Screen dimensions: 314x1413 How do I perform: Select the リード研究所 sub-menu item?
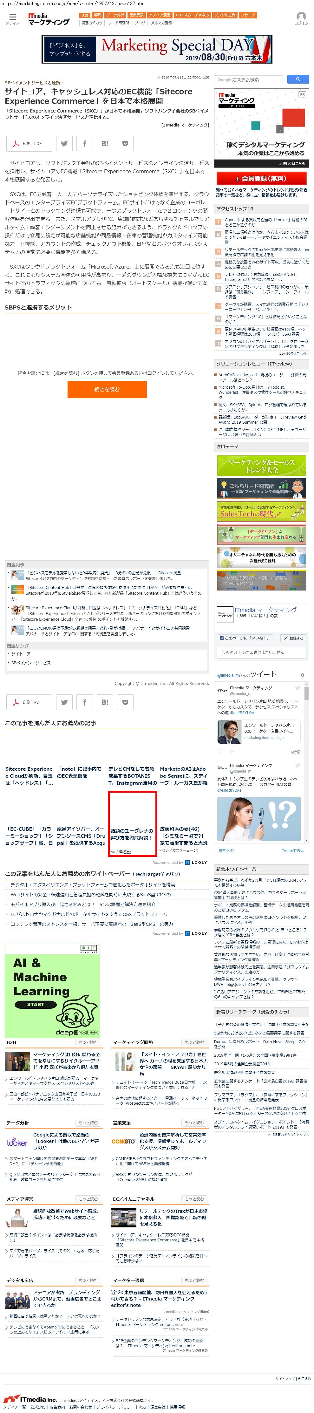[119, 23]
